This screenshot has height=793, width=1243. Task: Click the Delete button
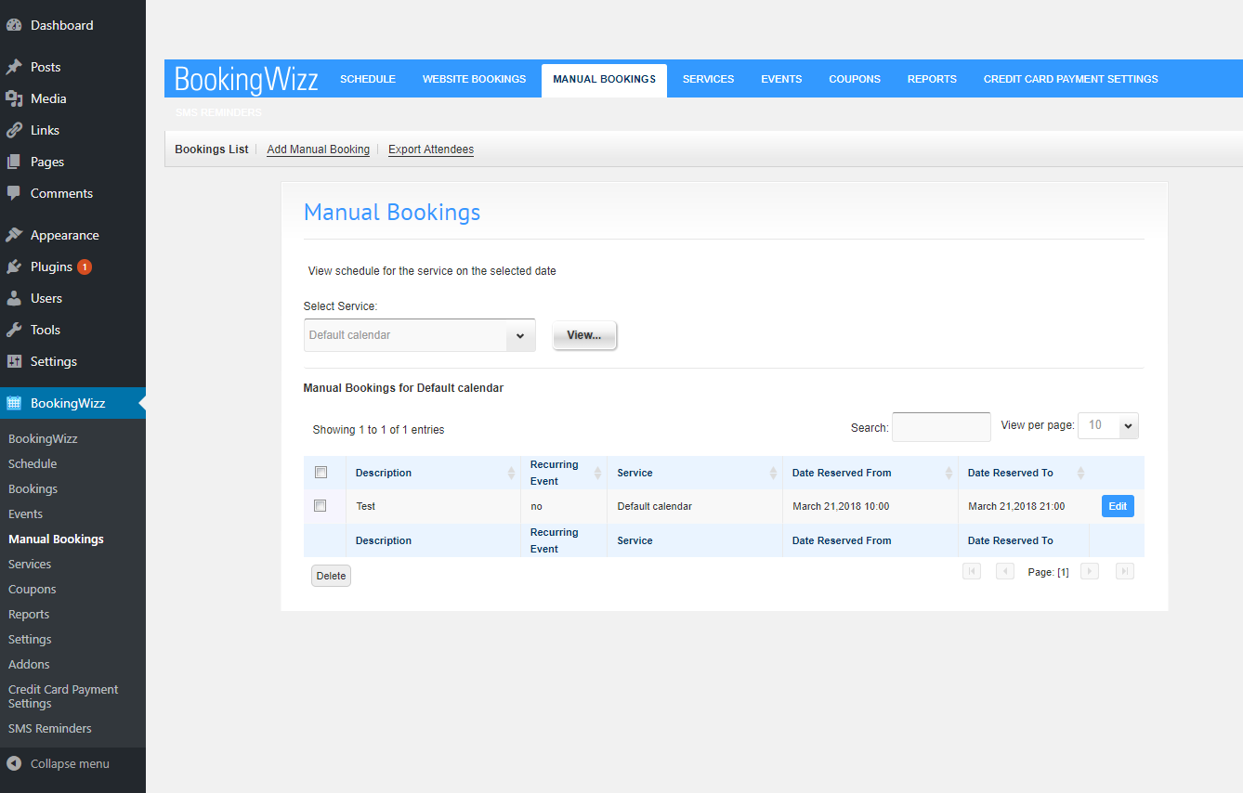[331, 576]
